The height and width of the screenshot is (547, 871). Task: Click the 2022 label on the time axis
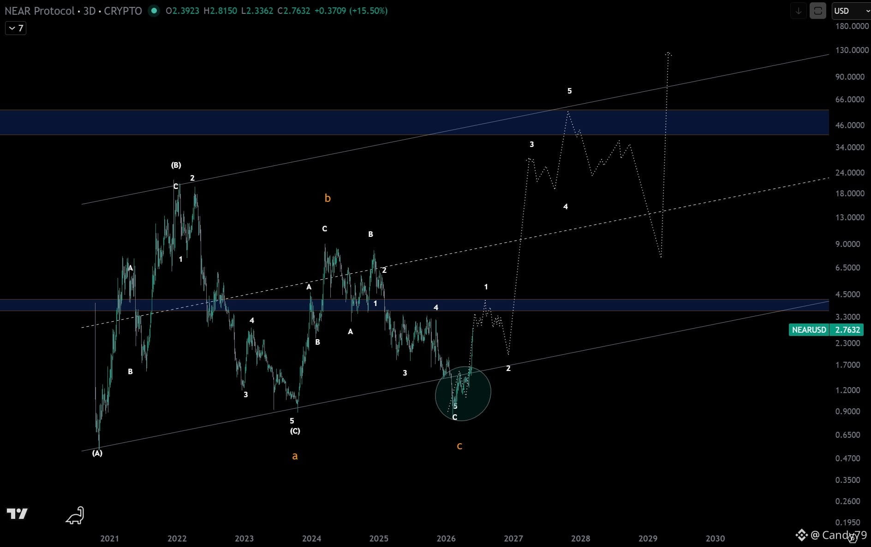coord(177,538)
